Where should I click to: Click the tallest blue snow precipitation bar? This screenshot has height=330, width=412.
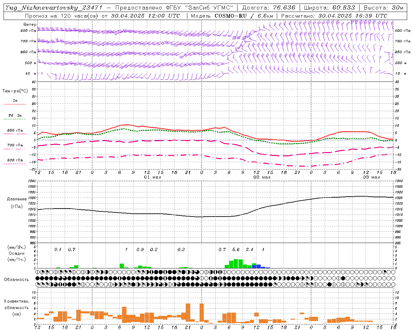[x=258, y=266]
